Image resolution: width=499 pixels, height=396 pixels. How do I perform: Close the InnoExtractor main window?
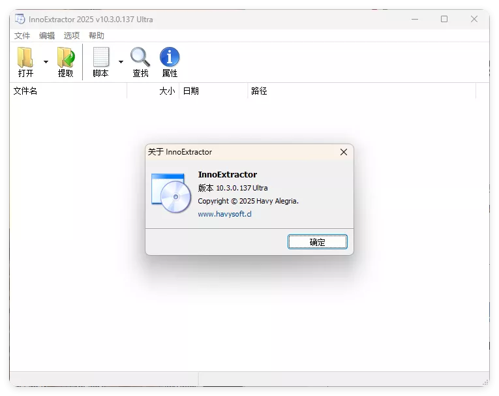pos(474,19)
